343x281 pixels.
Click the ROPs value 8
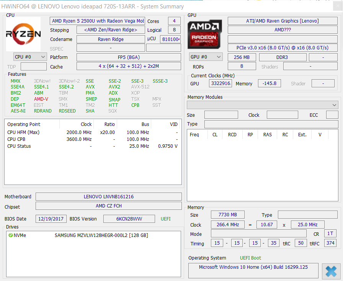click(242, 66)
